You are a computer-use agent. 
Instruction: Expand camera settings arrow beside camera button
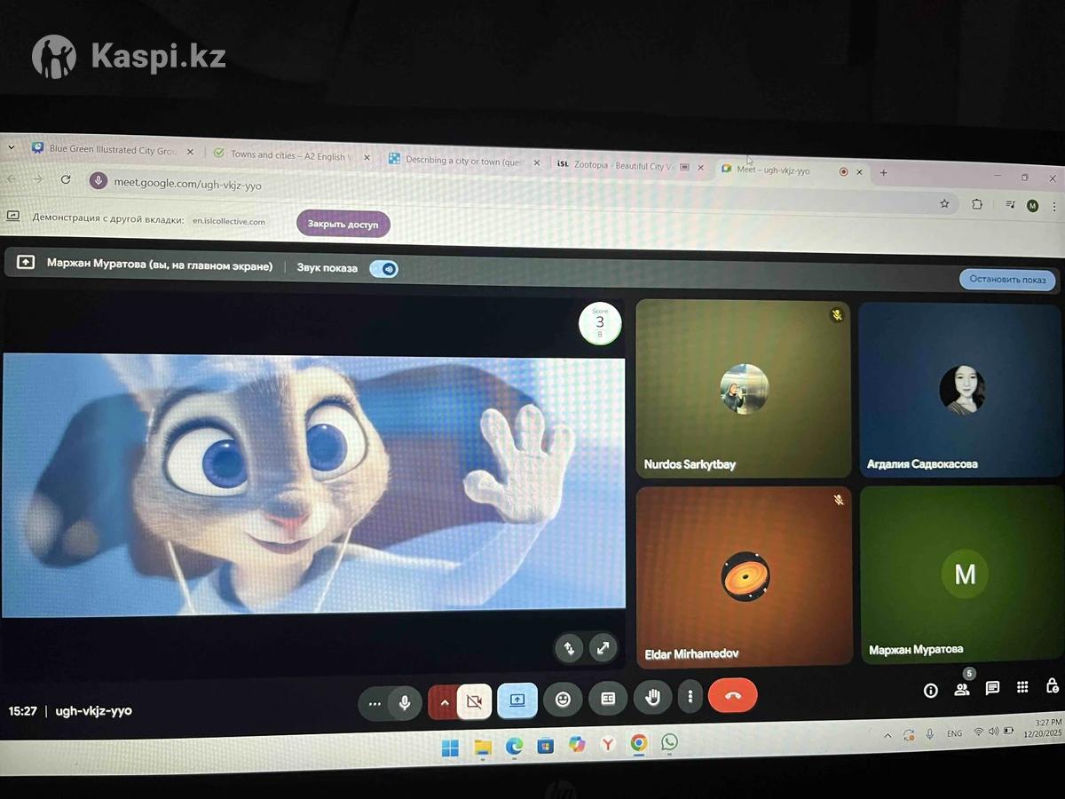(x=444, y=701)
